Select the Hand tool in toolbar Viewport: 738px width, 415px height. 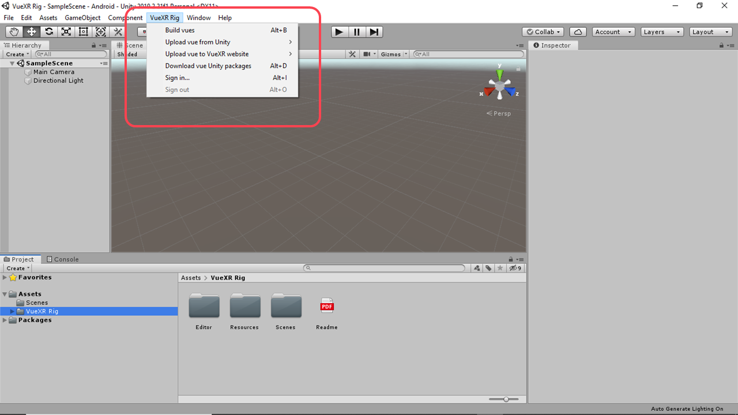[x=14, y=32]
